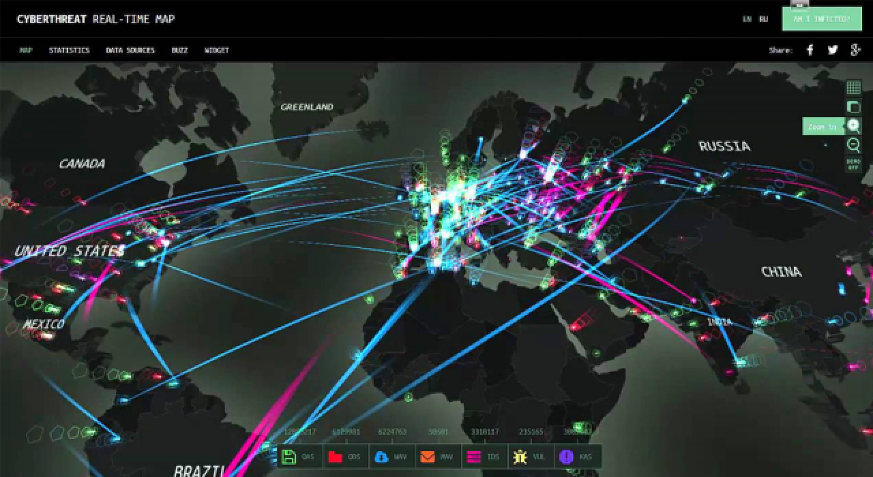This screenshot has width=873, height=477.
Task: Toggle Demo mode off button
Action: [853, 164]
